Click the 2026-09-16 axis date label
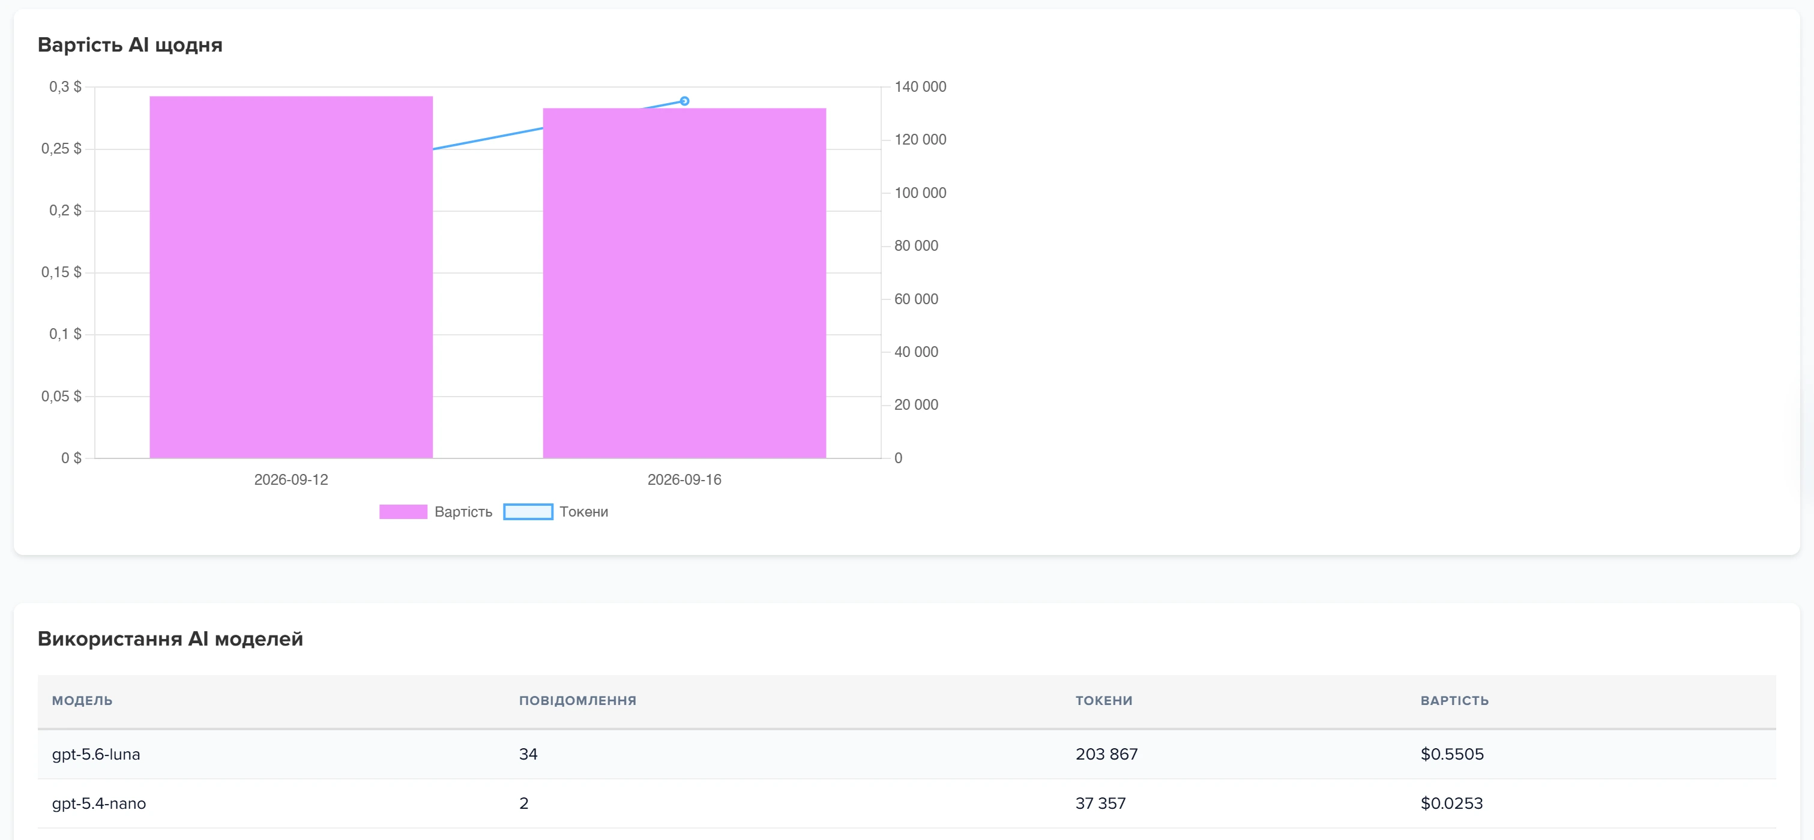The image size is (1814, 840). pos(684,479)
